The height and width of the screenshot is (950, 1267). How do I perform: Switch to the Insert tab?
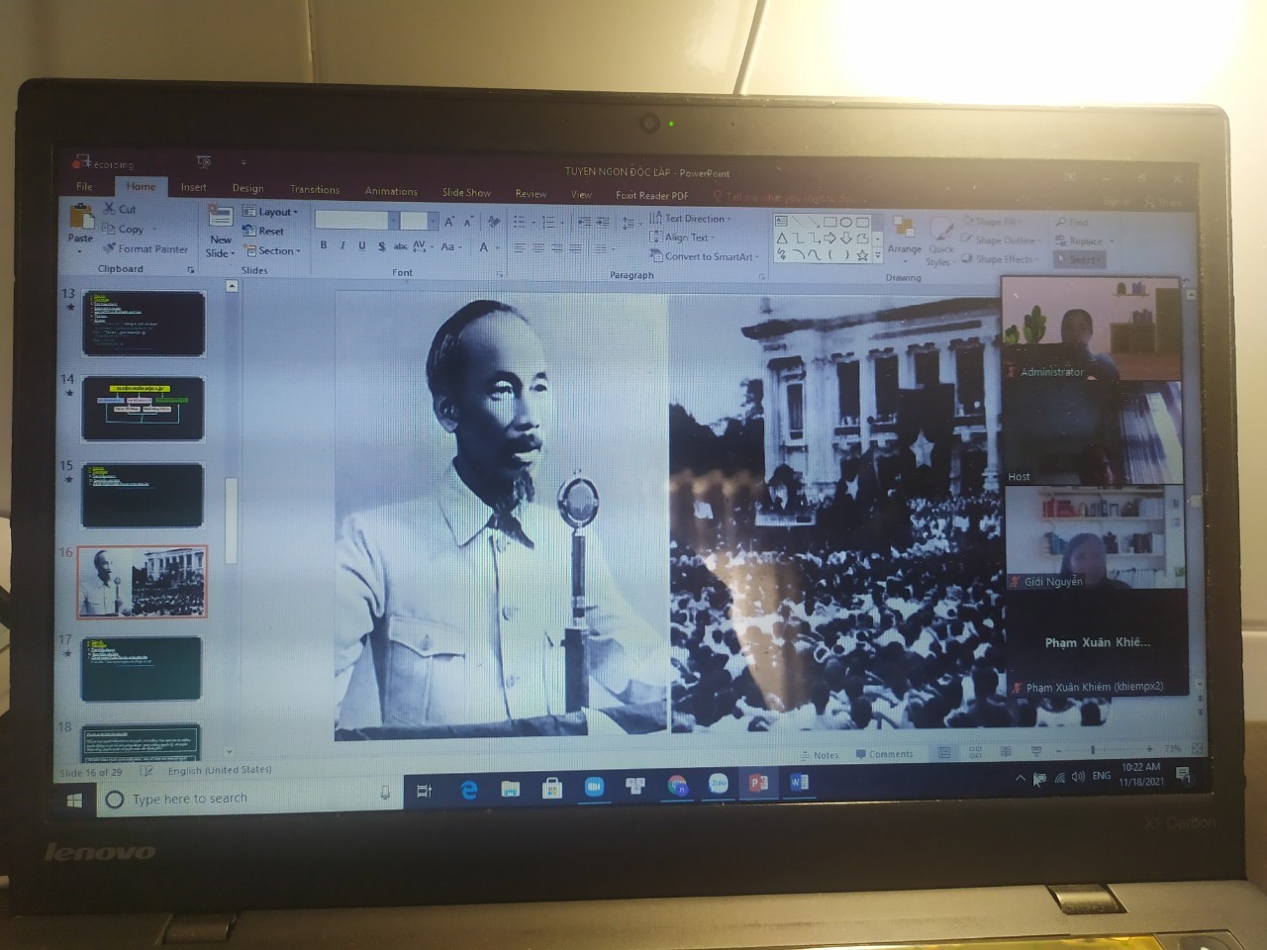pos(193,187)
